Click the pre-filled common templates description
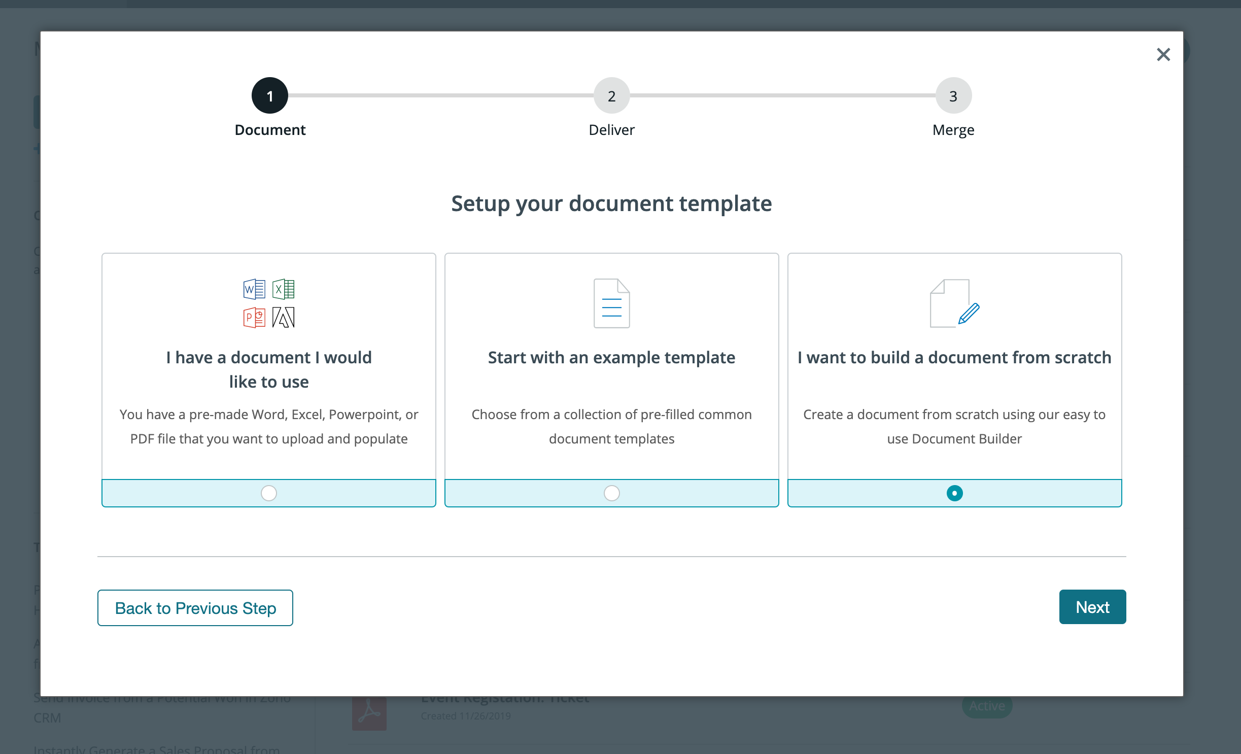The image size is (1241, 754). point(612,426)
